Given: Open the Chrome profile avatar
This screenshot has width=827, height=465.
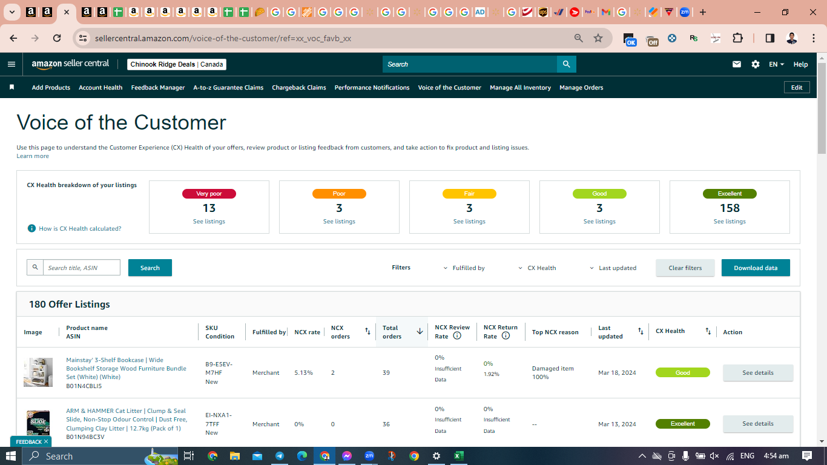Looking at the screenshot, I should tap(792, 38).
